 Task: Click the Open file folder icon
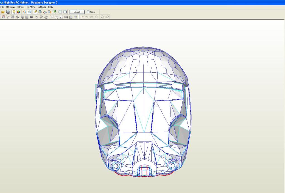click(x=3, y=12)
